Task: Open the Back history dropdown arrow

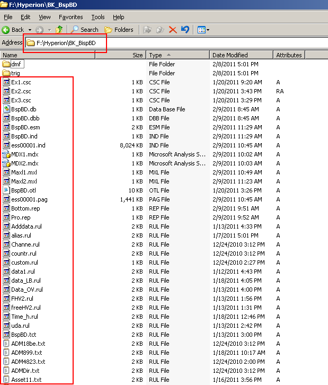Action: point(30,30)
